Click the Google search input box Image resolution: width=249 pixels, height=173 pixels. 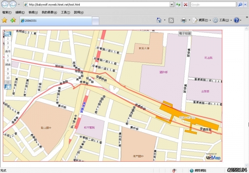213,5
